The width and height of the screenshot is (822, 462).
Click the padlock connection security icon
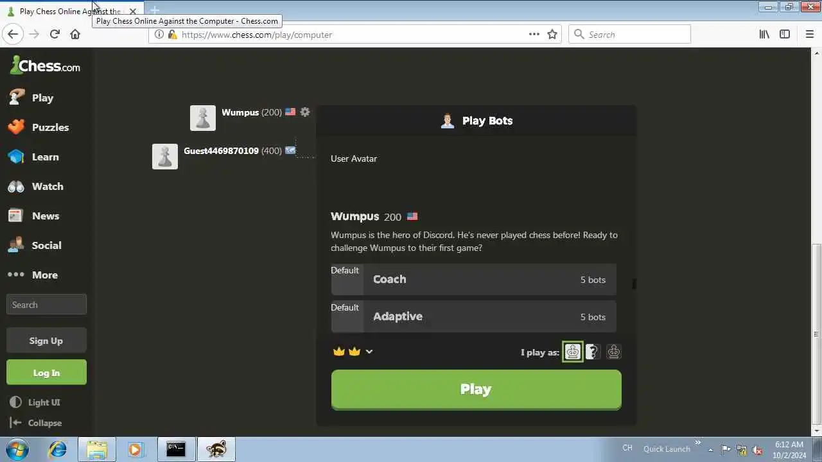point(172,35)
